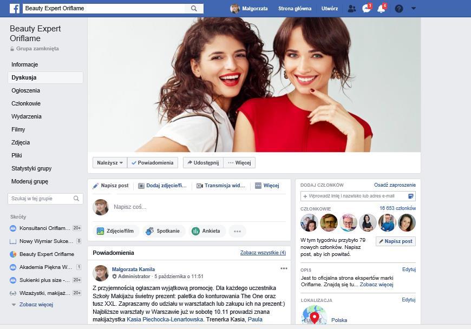Click Osadź zaproszenie link

tap(395, 185)
